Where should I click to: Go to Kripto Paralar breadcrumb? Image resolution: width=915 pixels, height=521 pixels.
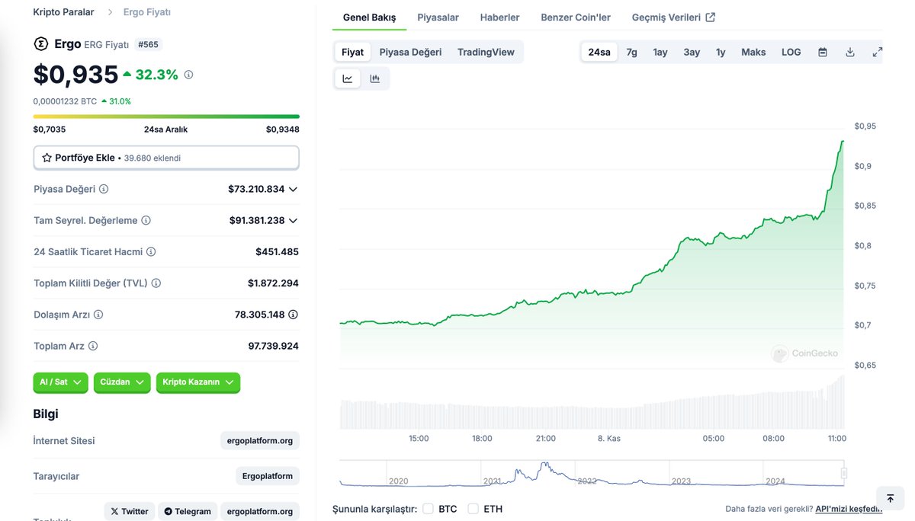[x=64, y=12]
